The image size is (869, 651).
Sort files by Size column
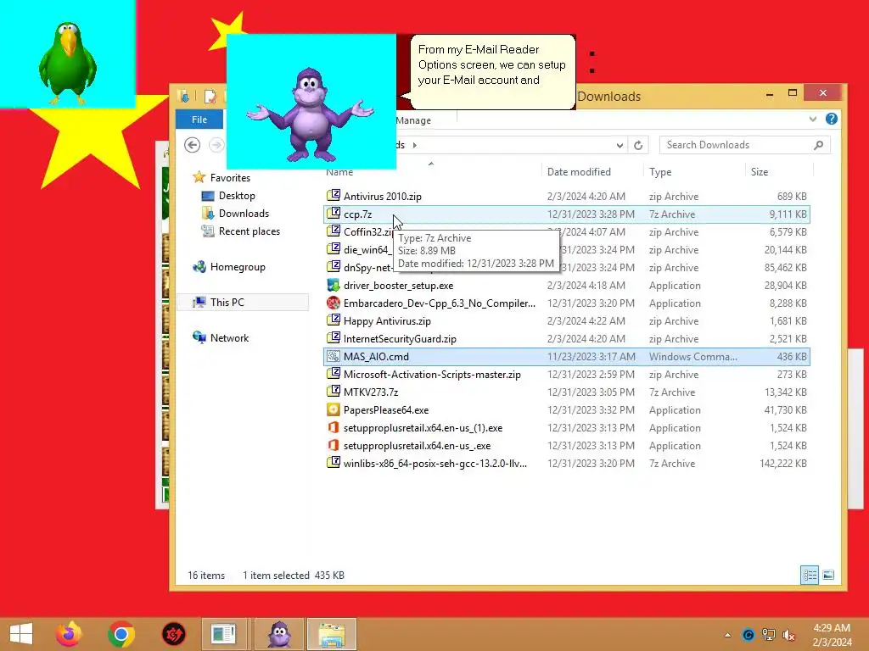point(760,172)
